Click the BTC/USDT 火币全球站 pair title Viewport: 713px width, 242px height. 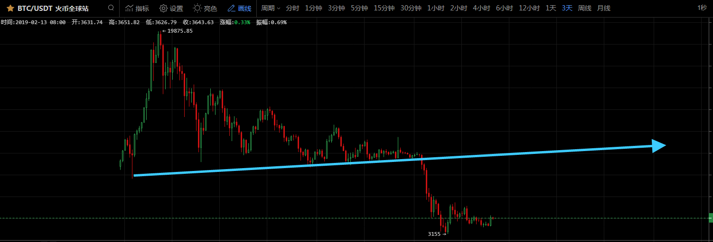pos(53,8)
